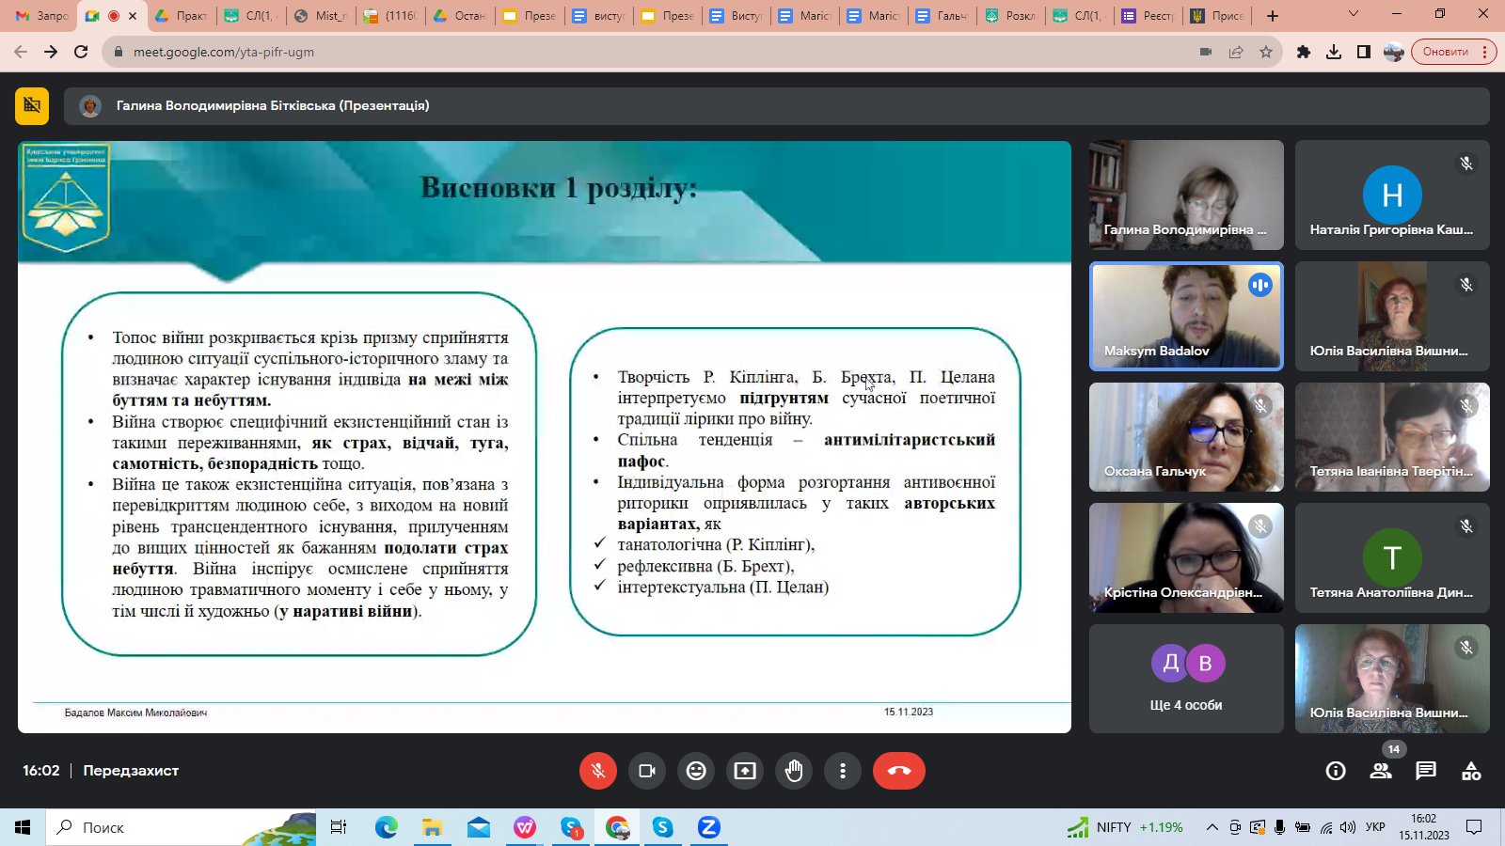Leave the call with the red hang-up button
This screenshot has height=846, width=1505.
point(898,771)
